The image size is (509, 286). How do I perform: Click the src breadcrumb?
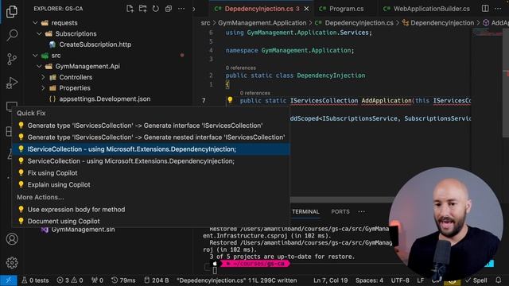pos(205,23)
